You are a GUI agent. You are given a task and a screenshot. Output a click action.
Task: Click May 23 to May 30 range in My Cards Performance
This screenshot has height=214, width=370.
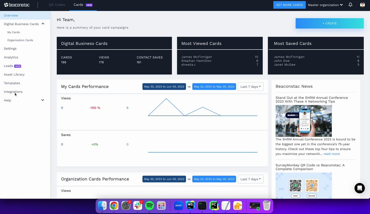tap(214, 87)
